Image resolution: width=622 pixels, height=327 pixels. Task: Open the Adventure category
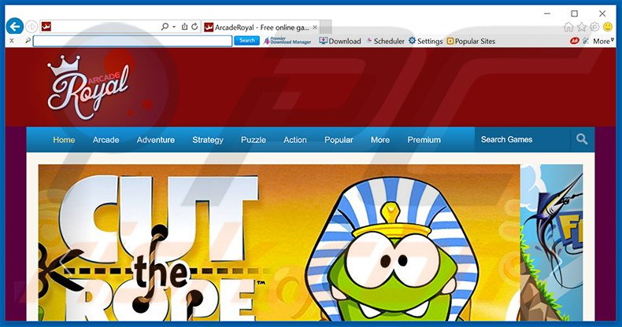(156, 140)
